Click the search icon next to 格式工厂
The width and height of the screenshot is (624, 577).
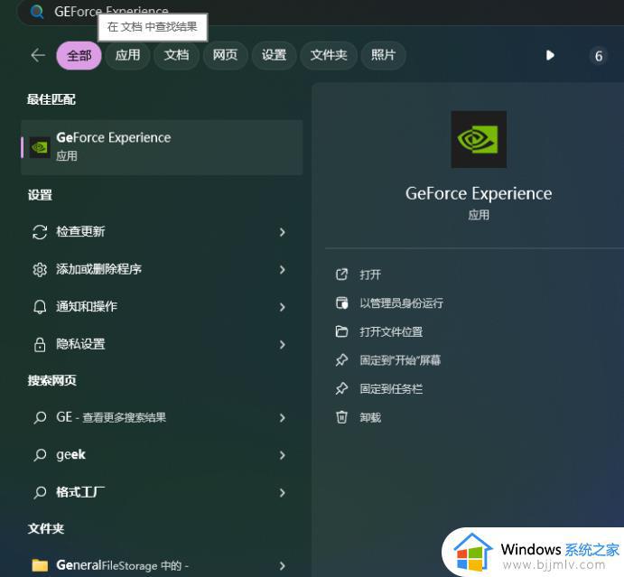40,493
